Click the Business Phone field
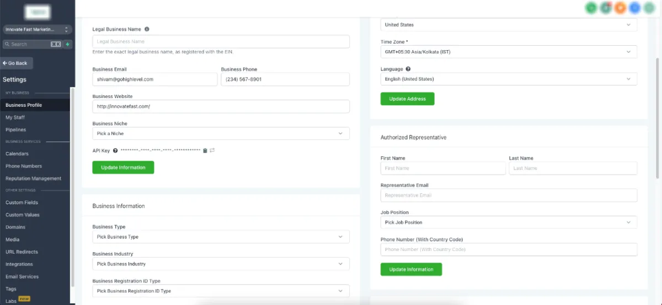Viewport: 662px width, 305px height. [x=285, y=79]
